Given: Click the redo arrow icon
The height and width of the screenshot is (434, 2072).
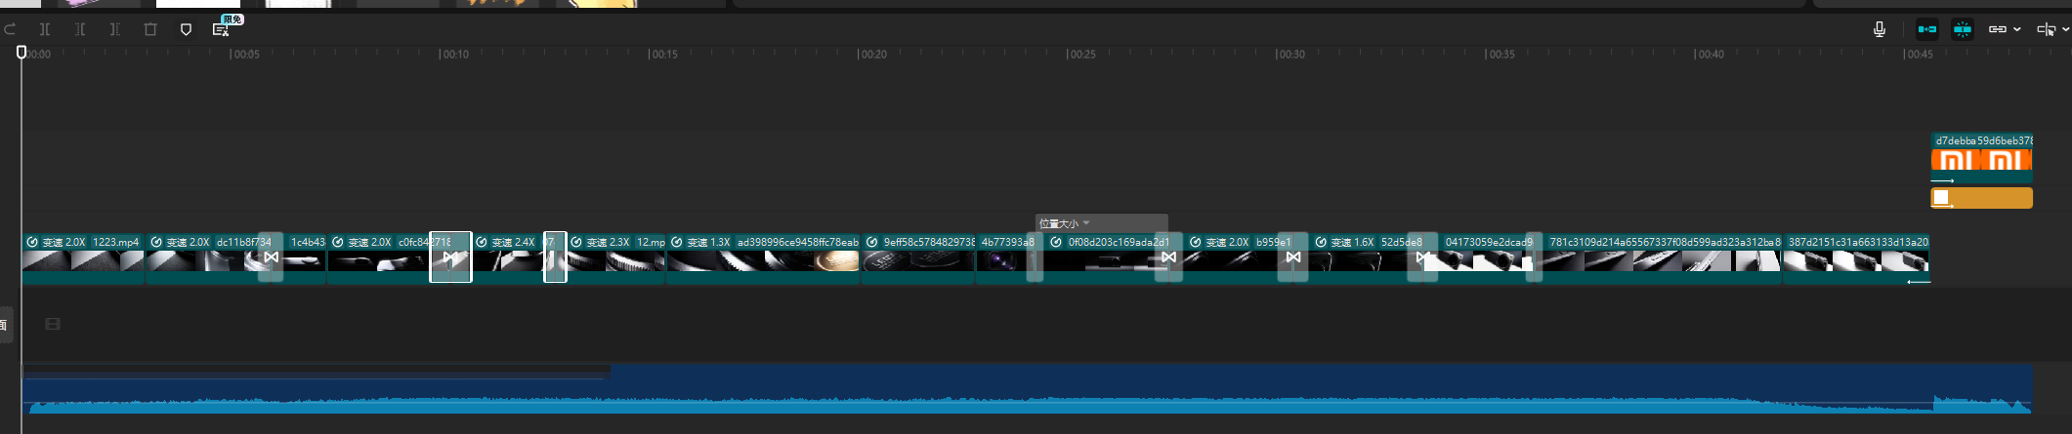Looking at the screenshot, I should tap(11, 29).
